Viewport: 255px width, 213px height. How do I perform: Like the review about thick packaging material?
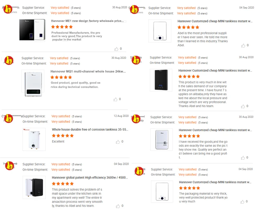[243, 201]
